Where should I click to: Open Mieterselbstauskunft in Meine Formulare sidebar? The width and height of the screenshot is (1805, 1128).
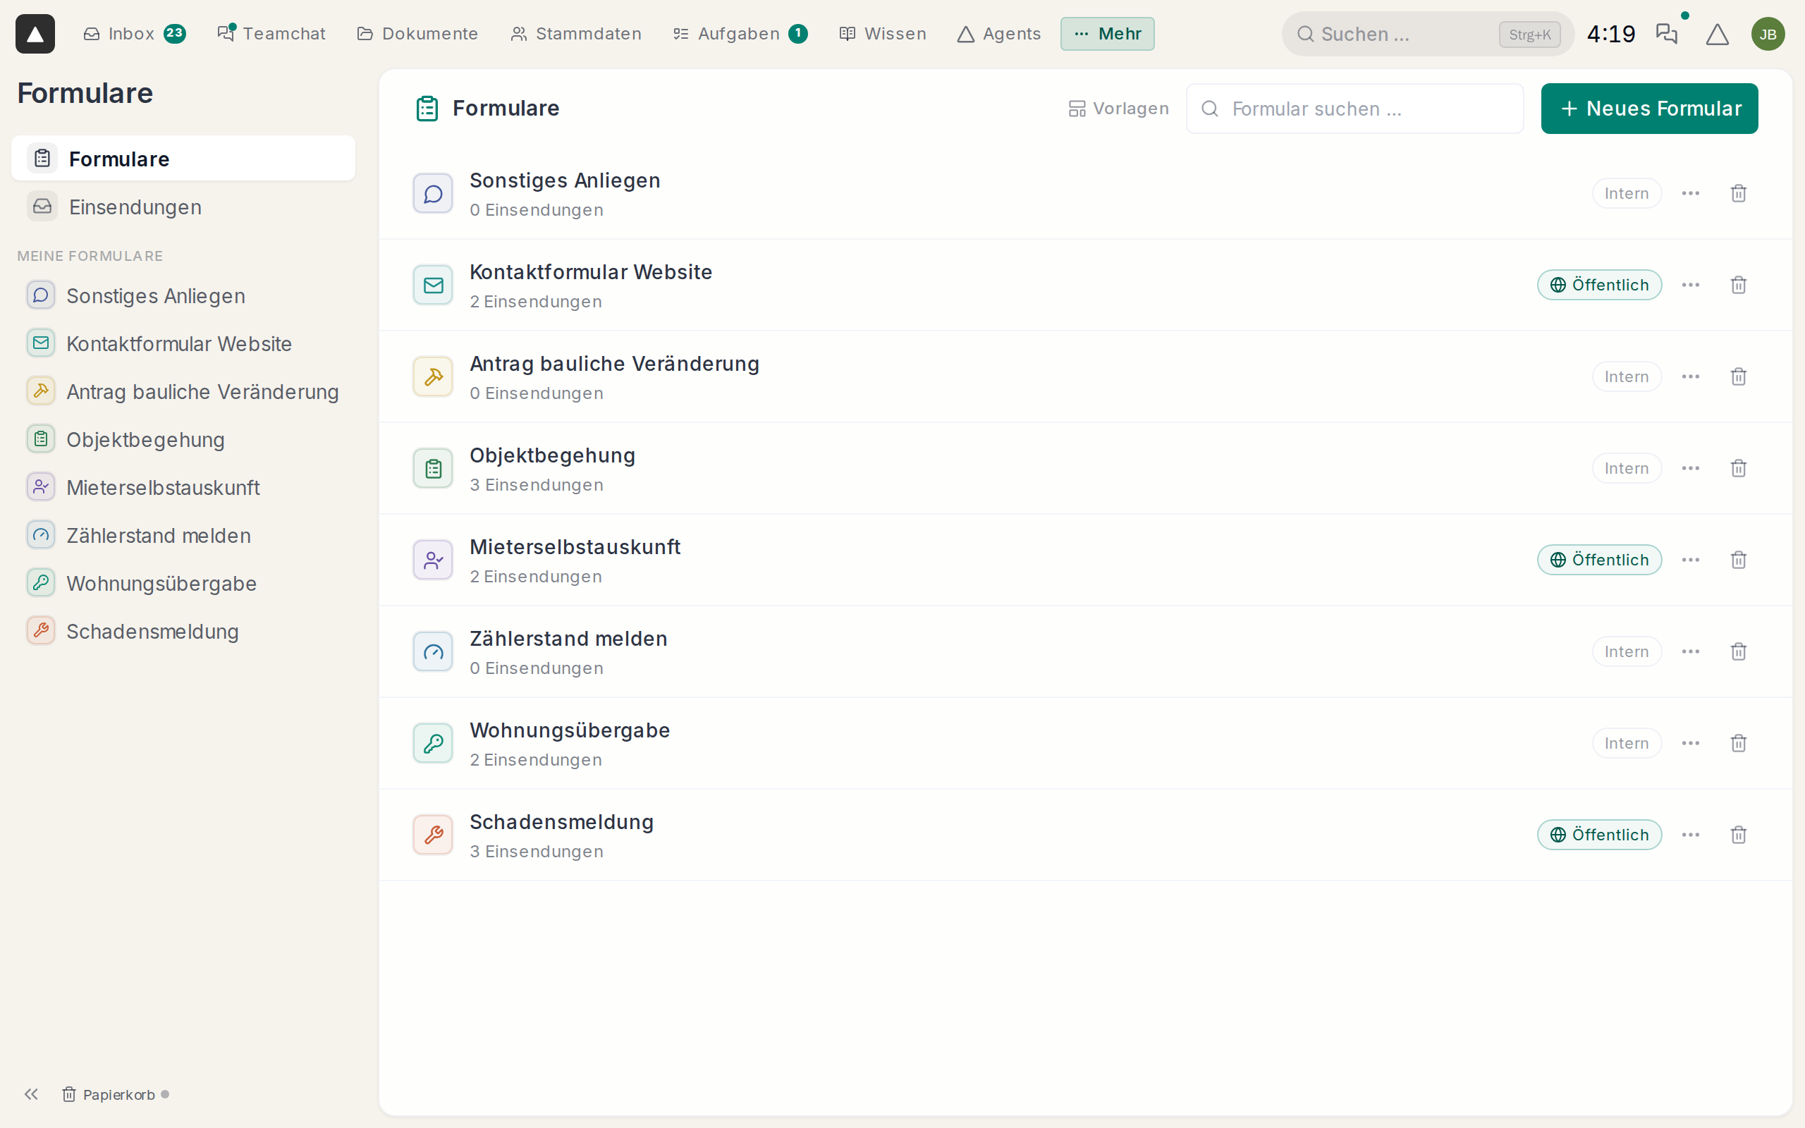[183, 487]
